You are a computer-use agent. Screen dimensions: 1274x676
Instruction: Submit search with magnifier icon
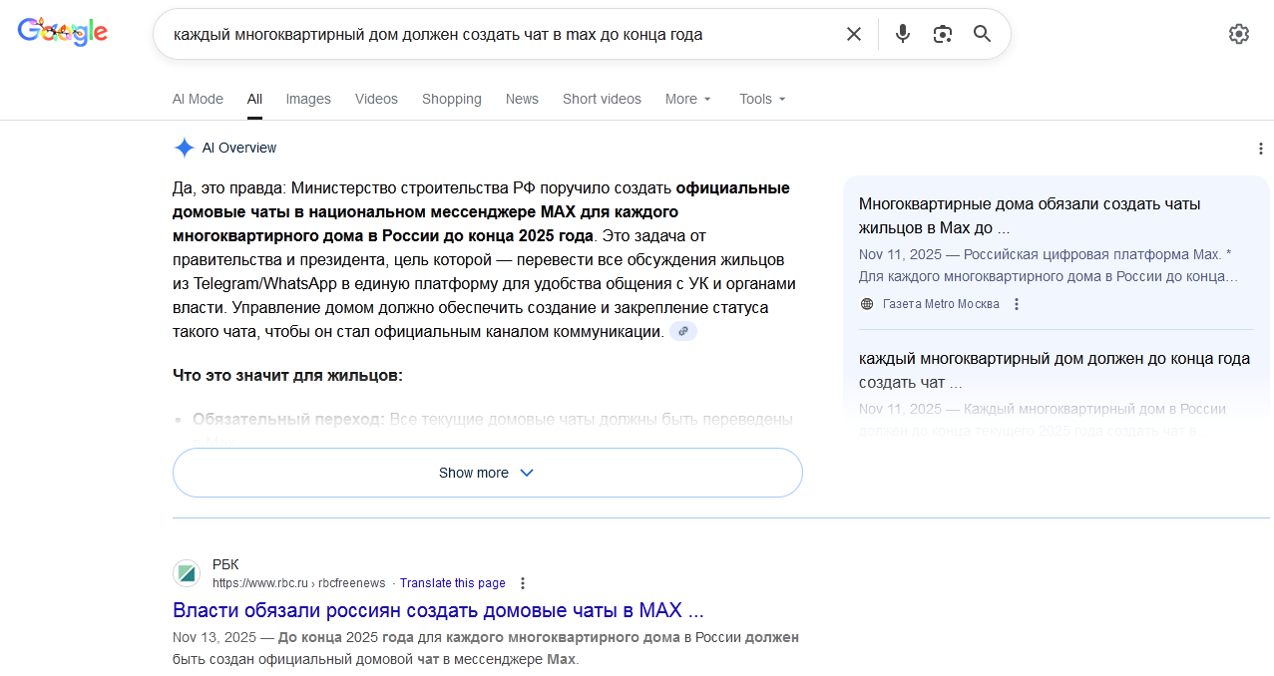point(983,34)
